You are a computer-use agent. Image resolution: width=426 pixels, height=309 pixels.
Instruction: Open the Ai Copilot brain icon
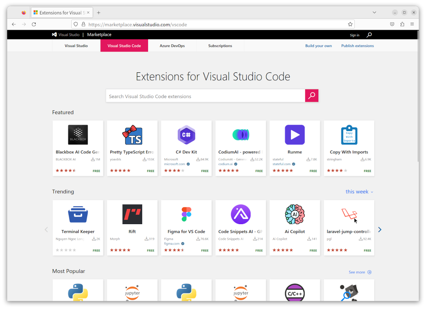click(294, 214)
